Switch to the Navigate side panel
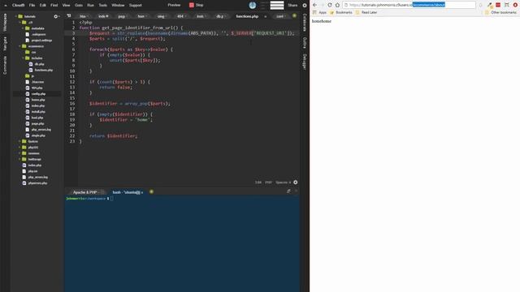Screen dimensions: 520x292 5,43
